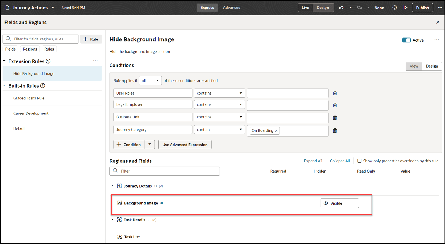445x244 pixels.
Task: Click the undo arrow icon
Action: (341, 8)
